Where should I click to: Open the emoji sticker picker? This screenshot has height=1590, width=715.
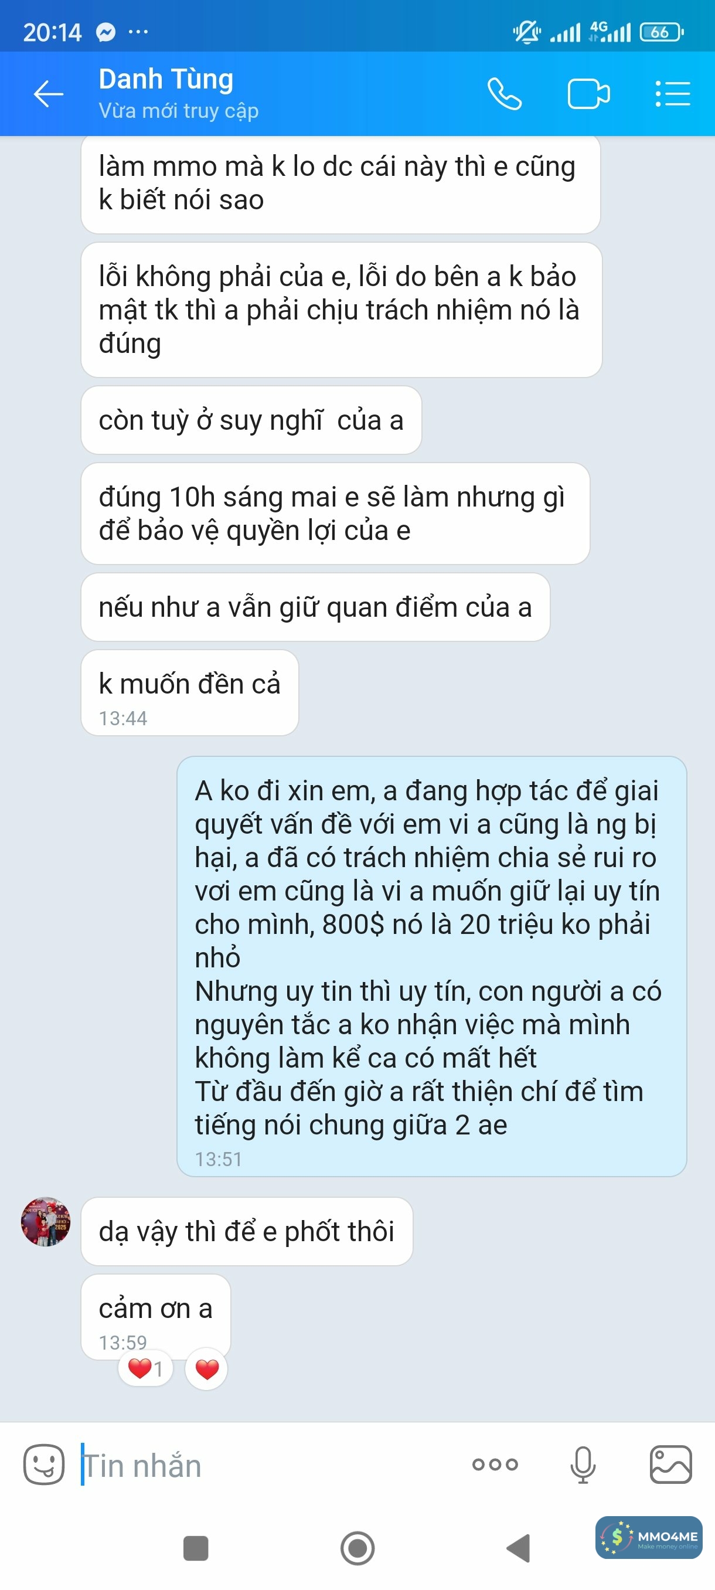(x=44, y=1464)
